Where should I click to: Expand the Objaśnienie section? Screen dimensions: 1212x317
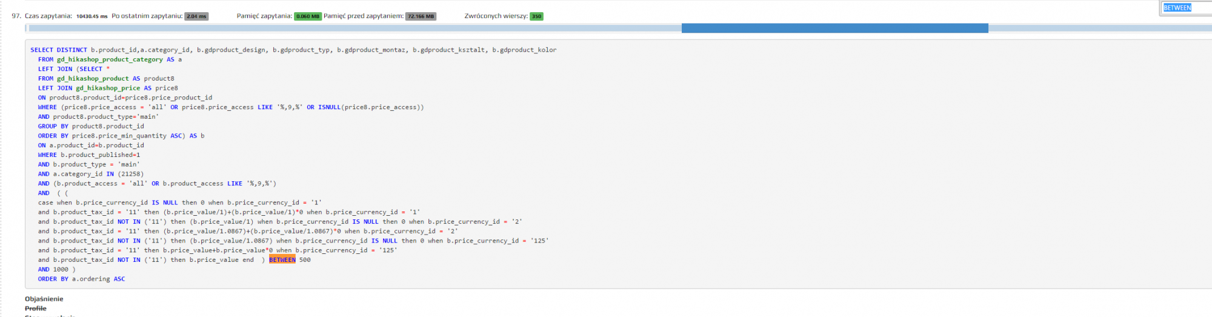click(x=44, y=299)
